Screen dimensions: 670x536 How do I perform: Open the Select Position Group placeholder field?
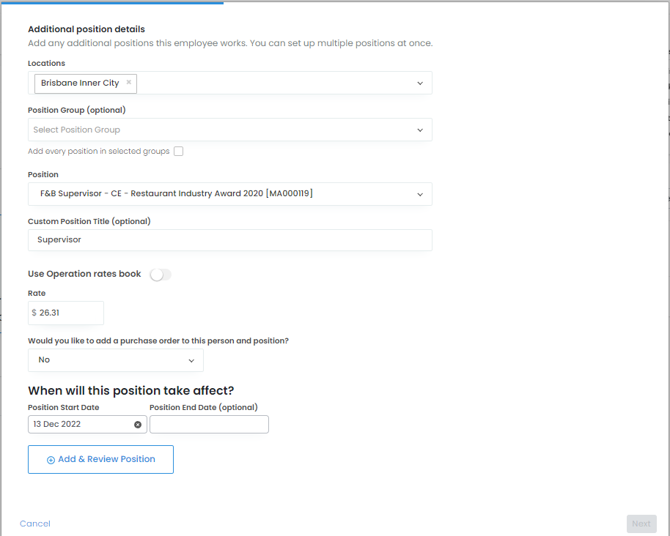tap(220, 130)
